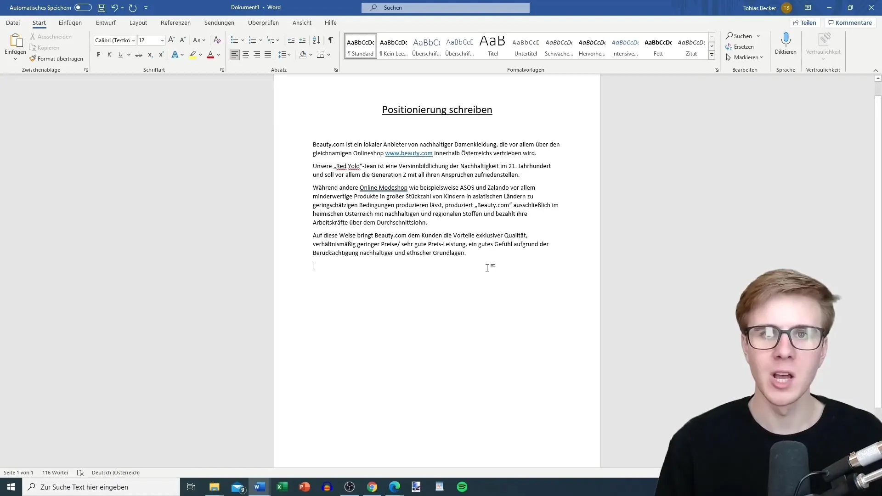Decrease paragraph indent
The width and height of the screenshot is (882, 496).
[291, 40]
